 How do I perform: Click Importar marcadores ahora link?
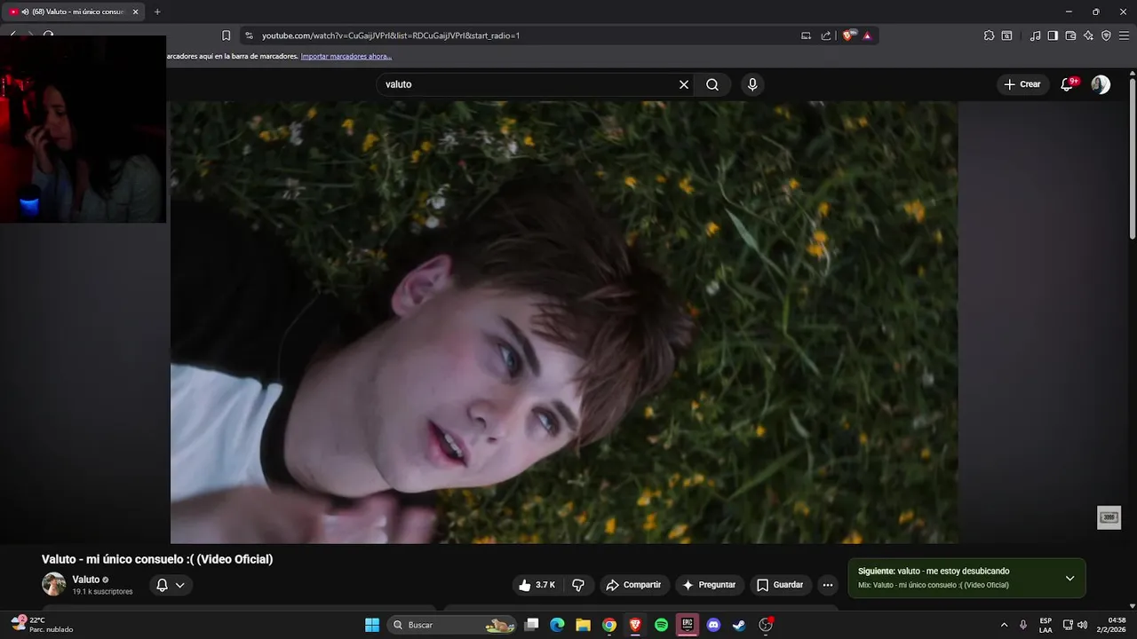346,56
